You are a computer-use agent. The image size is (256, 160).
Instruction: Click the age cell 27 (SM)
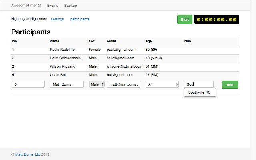coord(152,75)
